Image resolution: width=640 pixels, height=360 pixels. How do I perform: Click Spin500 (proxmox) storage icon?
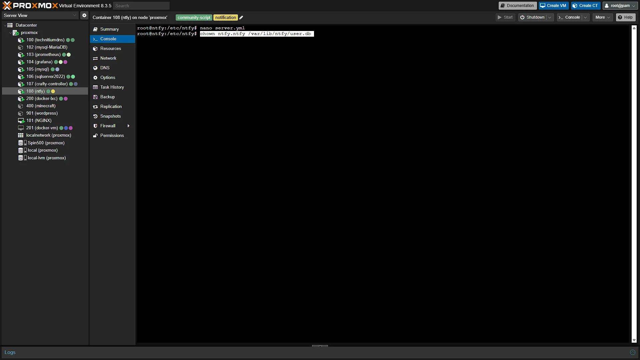click(22, 143)
